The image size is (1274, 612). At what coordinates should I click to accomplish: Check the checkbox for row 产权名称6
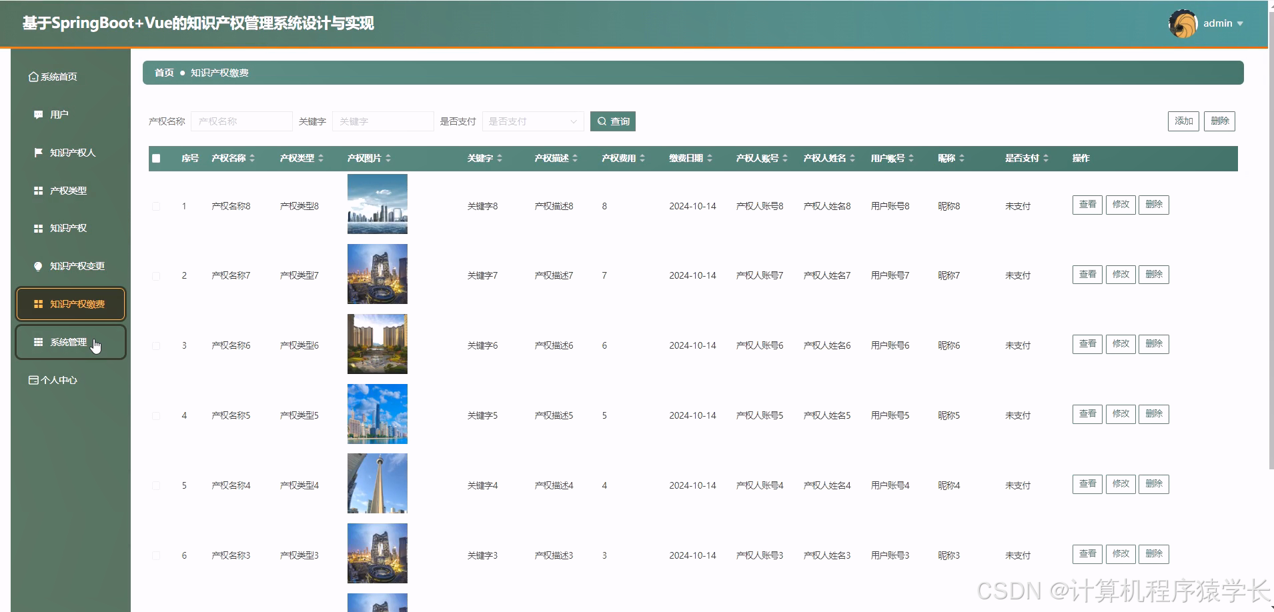point(156,345)
